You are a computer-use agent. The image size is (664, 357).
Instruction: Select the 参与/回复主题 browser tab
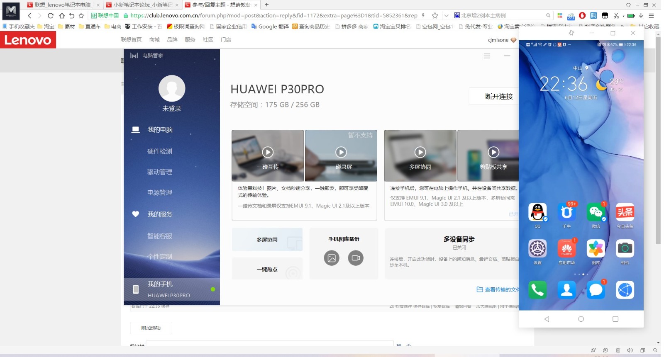221,5
